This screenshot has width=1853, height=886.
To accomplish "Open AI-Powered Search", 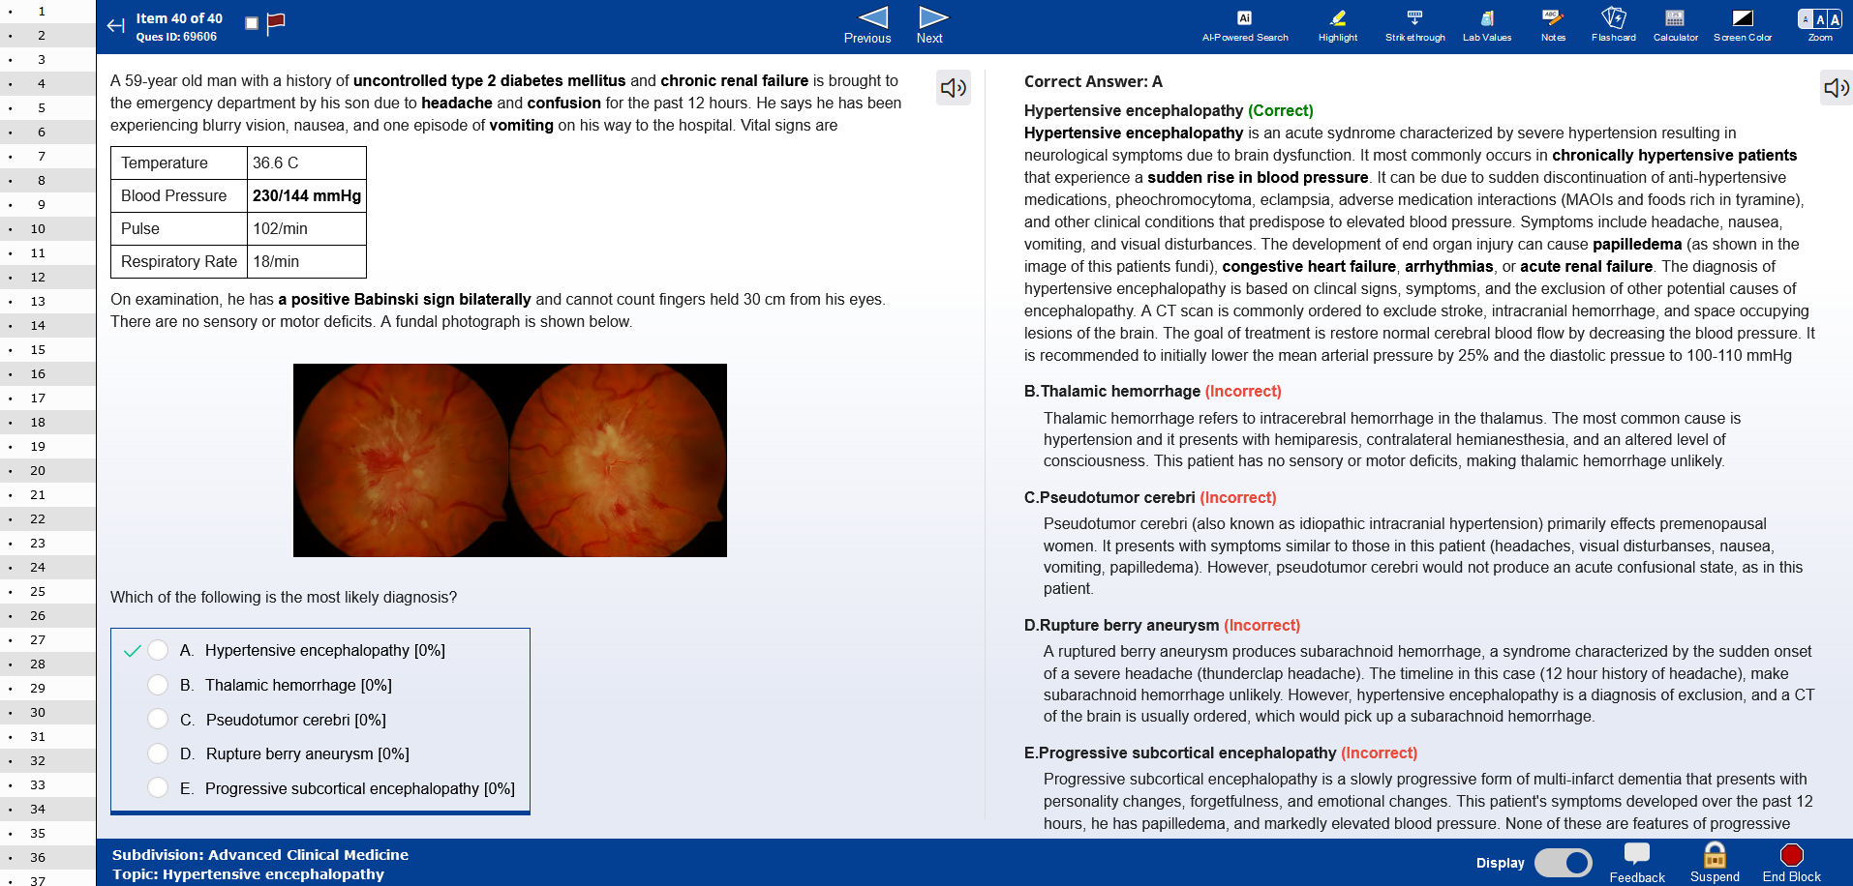I will point(1245,26).
